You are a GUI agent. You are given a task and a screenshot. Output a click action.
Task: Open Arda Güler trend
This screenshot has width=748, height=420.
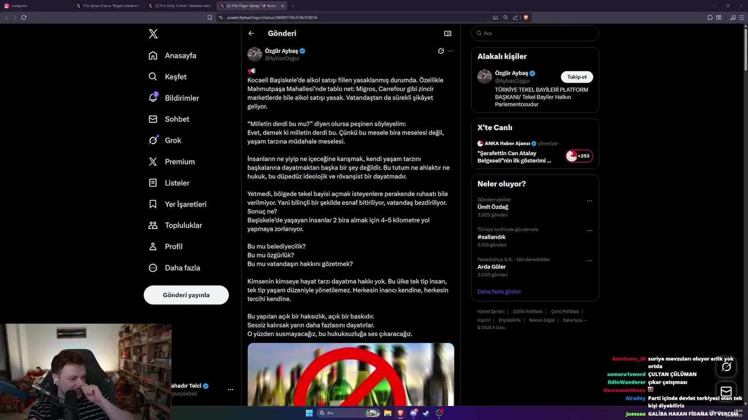tap(491, 267)
